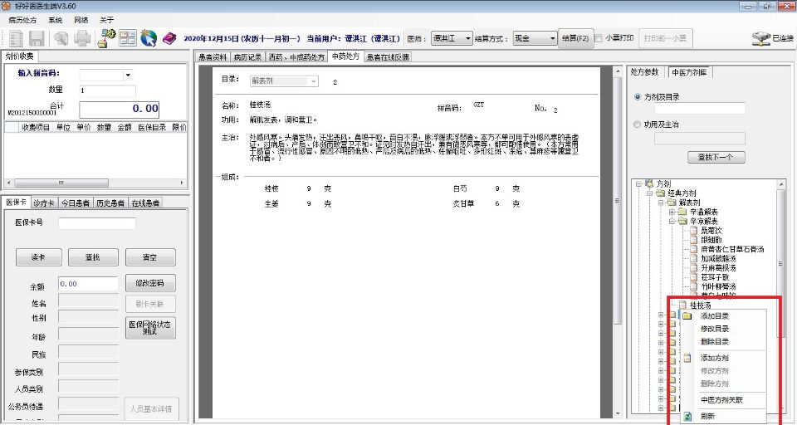Screen dimensions: 797x425
Task: Collapse the 解表剂 tree folder
Action: pos(661,203)
